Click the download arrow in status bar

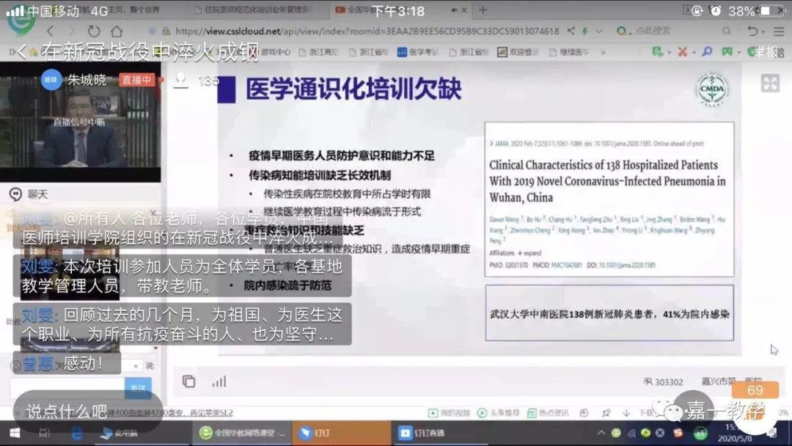626,413
